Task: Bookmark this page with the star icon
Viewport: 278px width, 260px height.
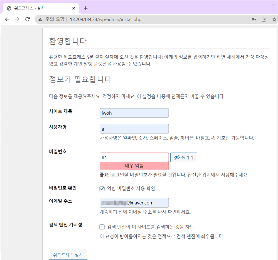Action: click(x=274, y=19)
